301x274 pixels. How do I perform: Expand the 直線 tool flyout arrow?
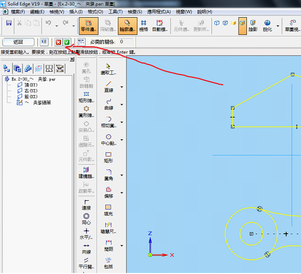(121, 87)
